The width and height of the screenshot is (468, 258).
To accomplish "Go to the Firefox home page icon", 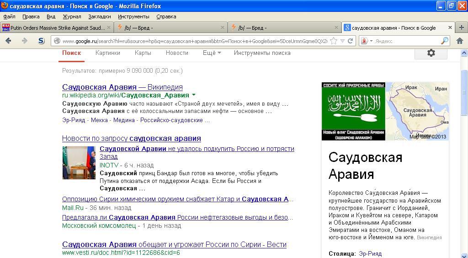I will 460,41.
